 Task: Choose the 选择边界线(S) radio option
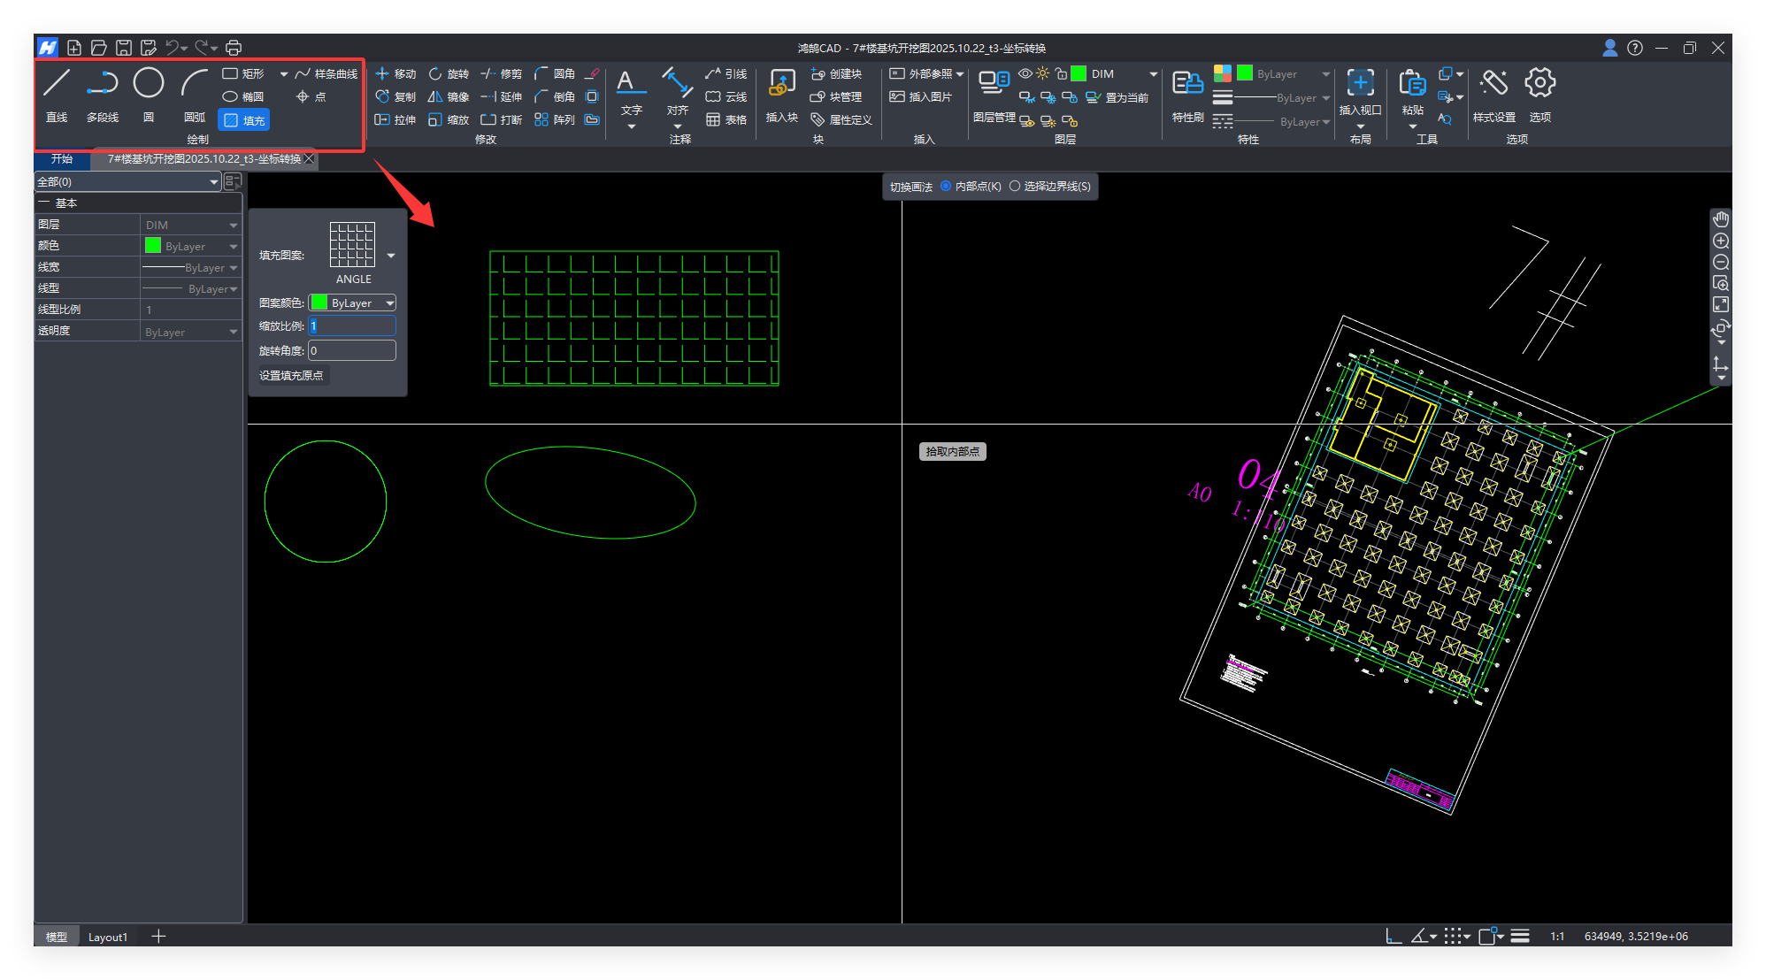pyautogui.click(x=1015, y=187)
